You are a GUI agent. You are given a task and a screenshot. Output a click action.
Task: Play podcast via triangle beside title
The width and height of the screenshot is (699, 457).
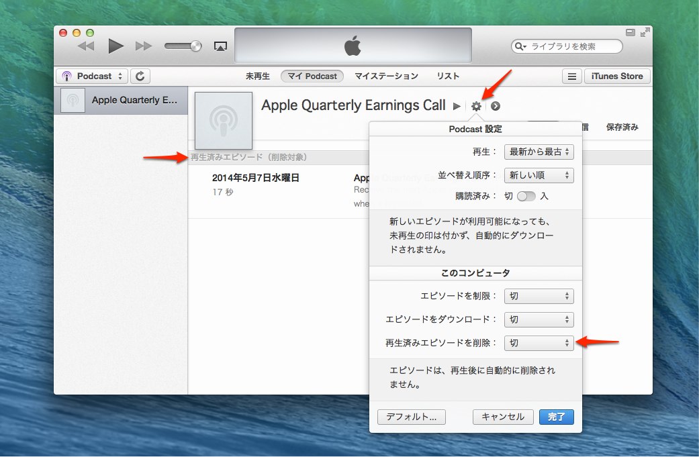point(457,106)
